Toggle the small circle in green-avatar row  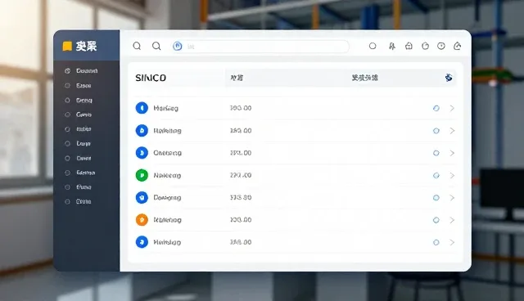[x=436, y=176]
